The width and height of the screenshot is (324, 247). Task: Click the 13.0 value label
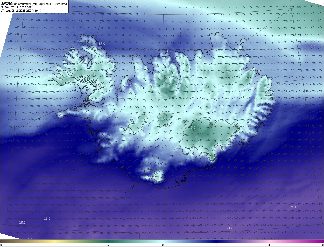tap(129, 84)
